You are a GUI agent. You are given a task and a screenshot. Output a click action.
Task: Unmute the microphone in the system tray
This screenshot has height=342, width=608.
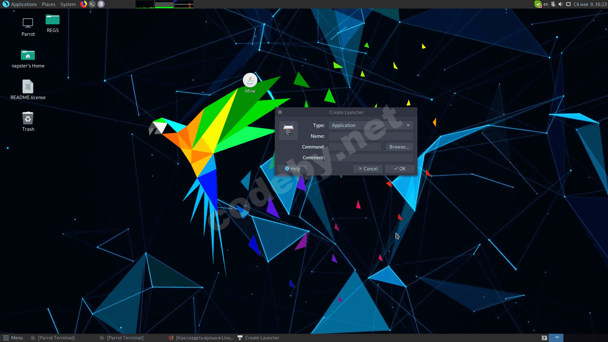click(553, 4)
